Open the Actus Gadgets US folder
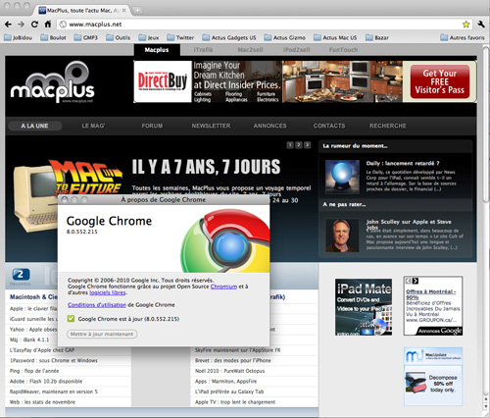Image resolution: width=490 pixels, height=418 pixels. (x=229, y=37)
